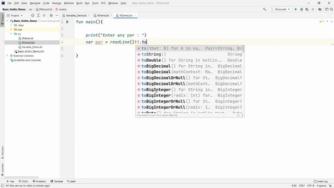Start debugging with the bug icon
The height and width of the screenshot is (188, 334).
(302, 9)
